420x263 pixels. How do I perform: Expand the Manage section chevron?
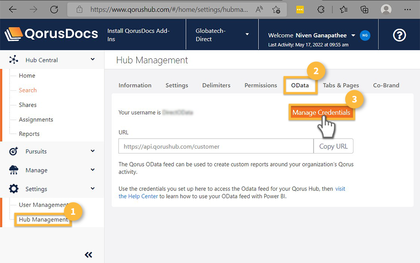pos(93,169)
